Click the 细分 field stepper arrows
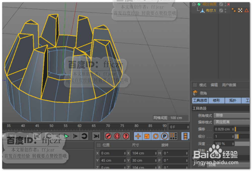The height and width of the screenshot is (171, 252). click(233, 136)
